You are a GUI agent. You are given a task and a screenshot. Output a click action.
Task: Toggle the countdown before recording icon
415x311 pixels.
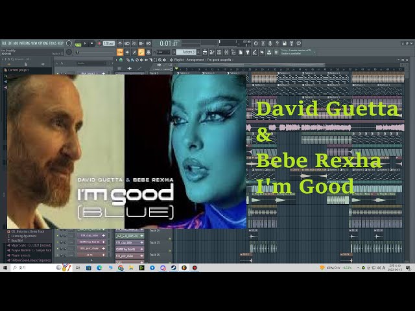(x=134, y=43)
